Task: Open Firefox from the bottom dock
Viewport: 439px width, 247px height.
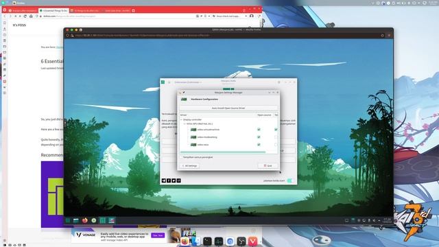Action: point(185,241)
